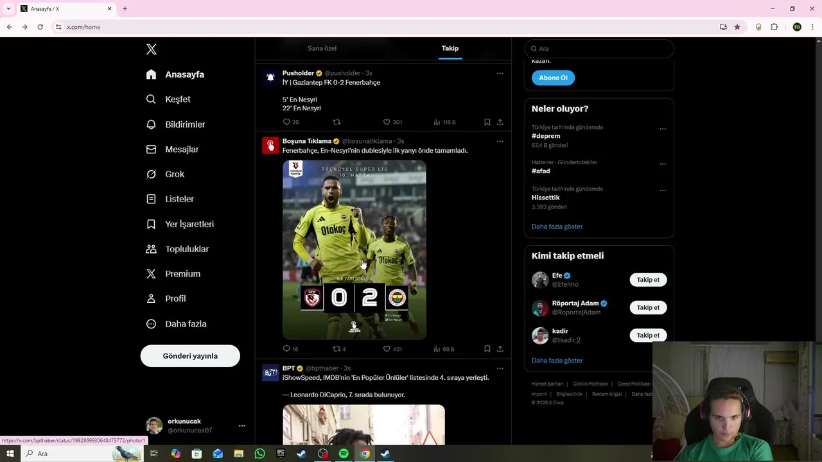Screen dimensions: 822x462
Task: Open more options for #deprem trend
Action: 663,129
